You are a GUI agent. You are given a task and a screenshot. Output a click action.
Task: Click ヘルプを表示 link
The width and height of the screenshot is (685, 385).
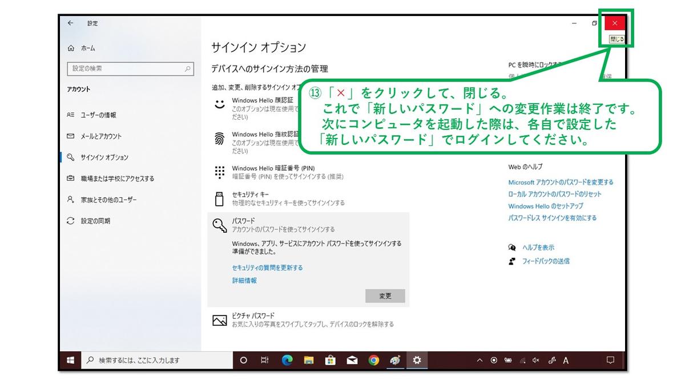538,248
